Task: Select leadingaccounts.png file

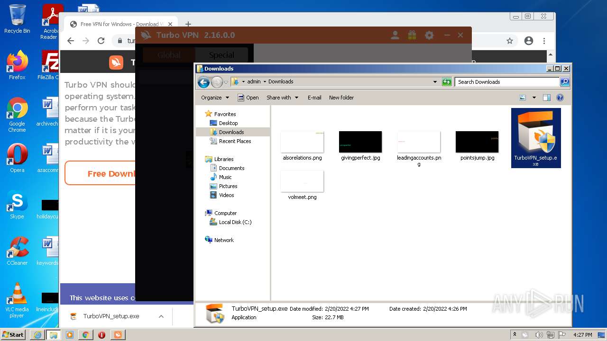Action: (419, 149)
